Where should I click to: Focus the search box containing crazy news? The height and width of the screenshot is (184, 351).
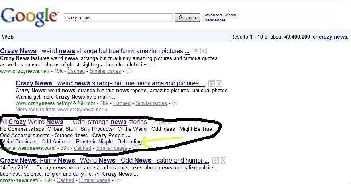tap(118, 17)
